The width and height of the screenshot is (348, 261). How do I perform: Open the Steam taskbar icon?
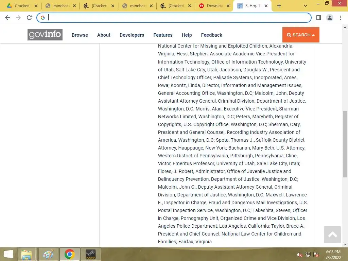pyautogui.click(x=90, y=254)
